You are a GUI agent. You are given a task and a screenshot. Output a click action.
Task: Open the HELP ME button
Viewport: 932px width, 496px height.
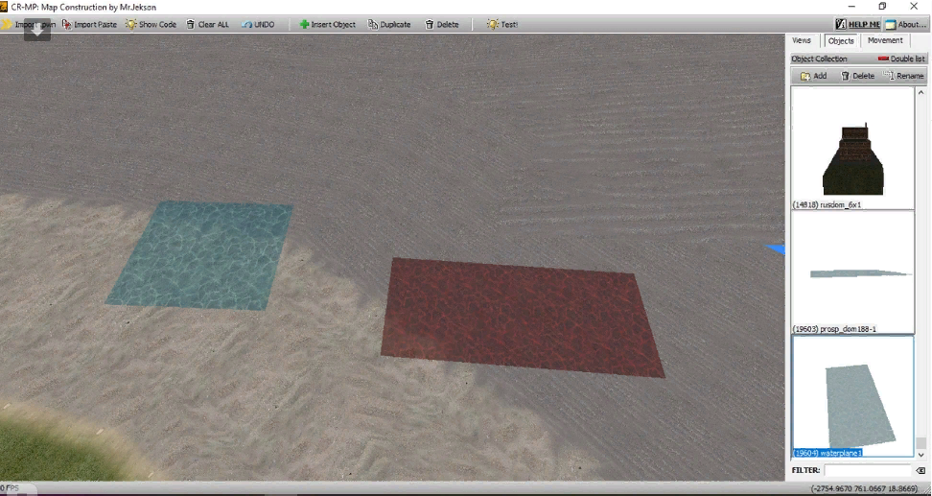[x=858, y=24]
